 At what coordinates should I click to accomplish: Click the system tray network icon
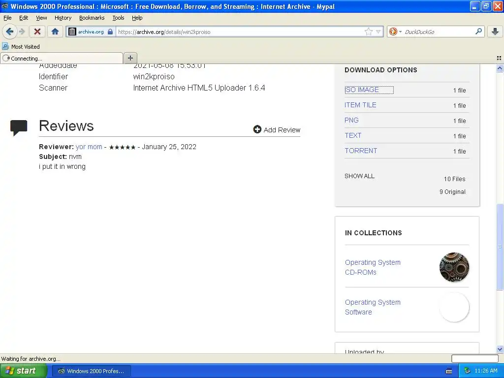[x=467, y=371]
